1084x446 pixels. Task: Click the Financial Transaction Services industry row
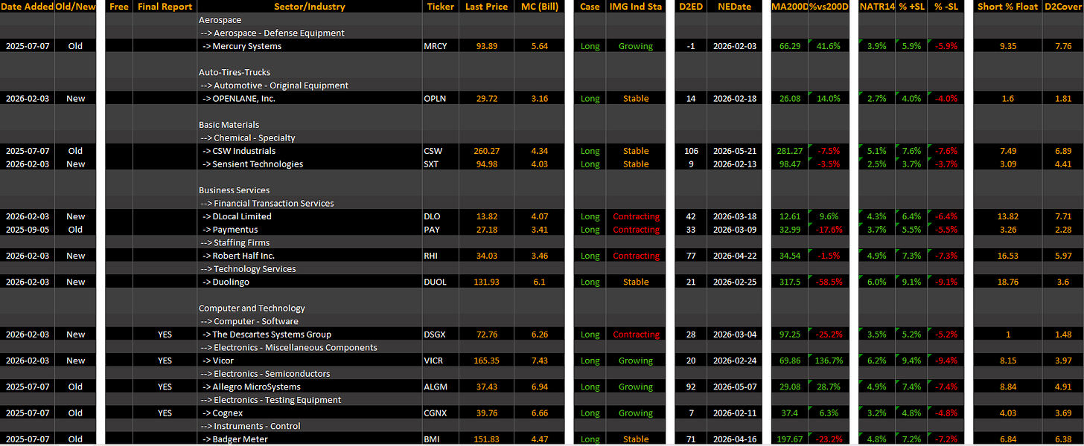coord(267,203)
